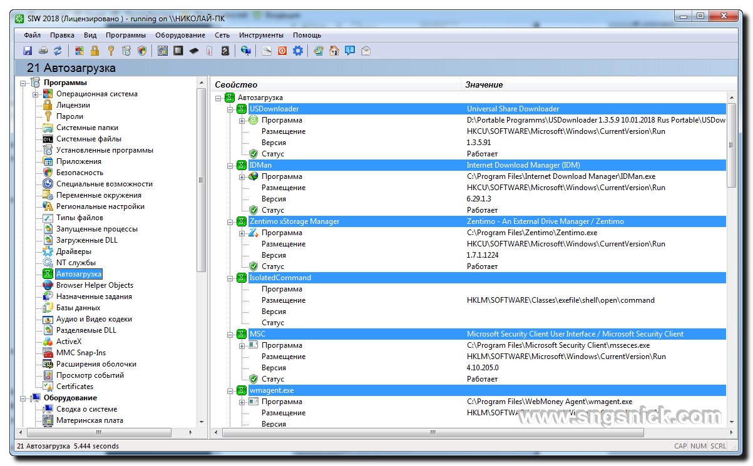Click the Свойство column header

pyautogui.click(x=336, y=84)
